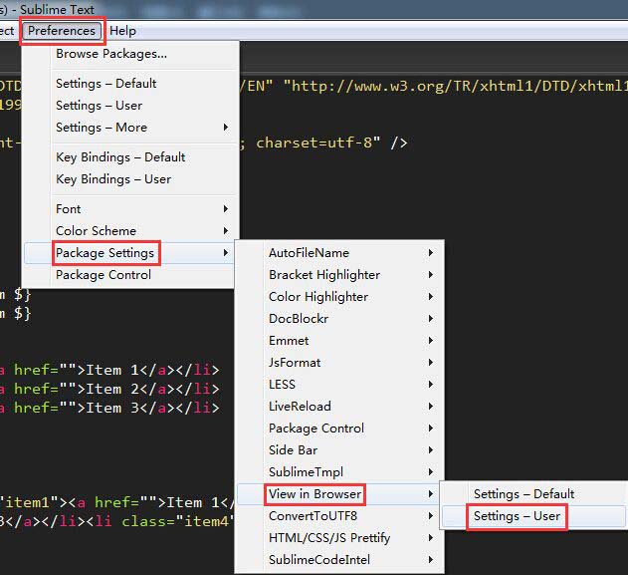Expand JsFormat package settings

coord(339,363)
